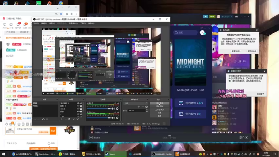Toggle visibility of source named 1
The height and width of the screenshot is (157, 279).
78,114
